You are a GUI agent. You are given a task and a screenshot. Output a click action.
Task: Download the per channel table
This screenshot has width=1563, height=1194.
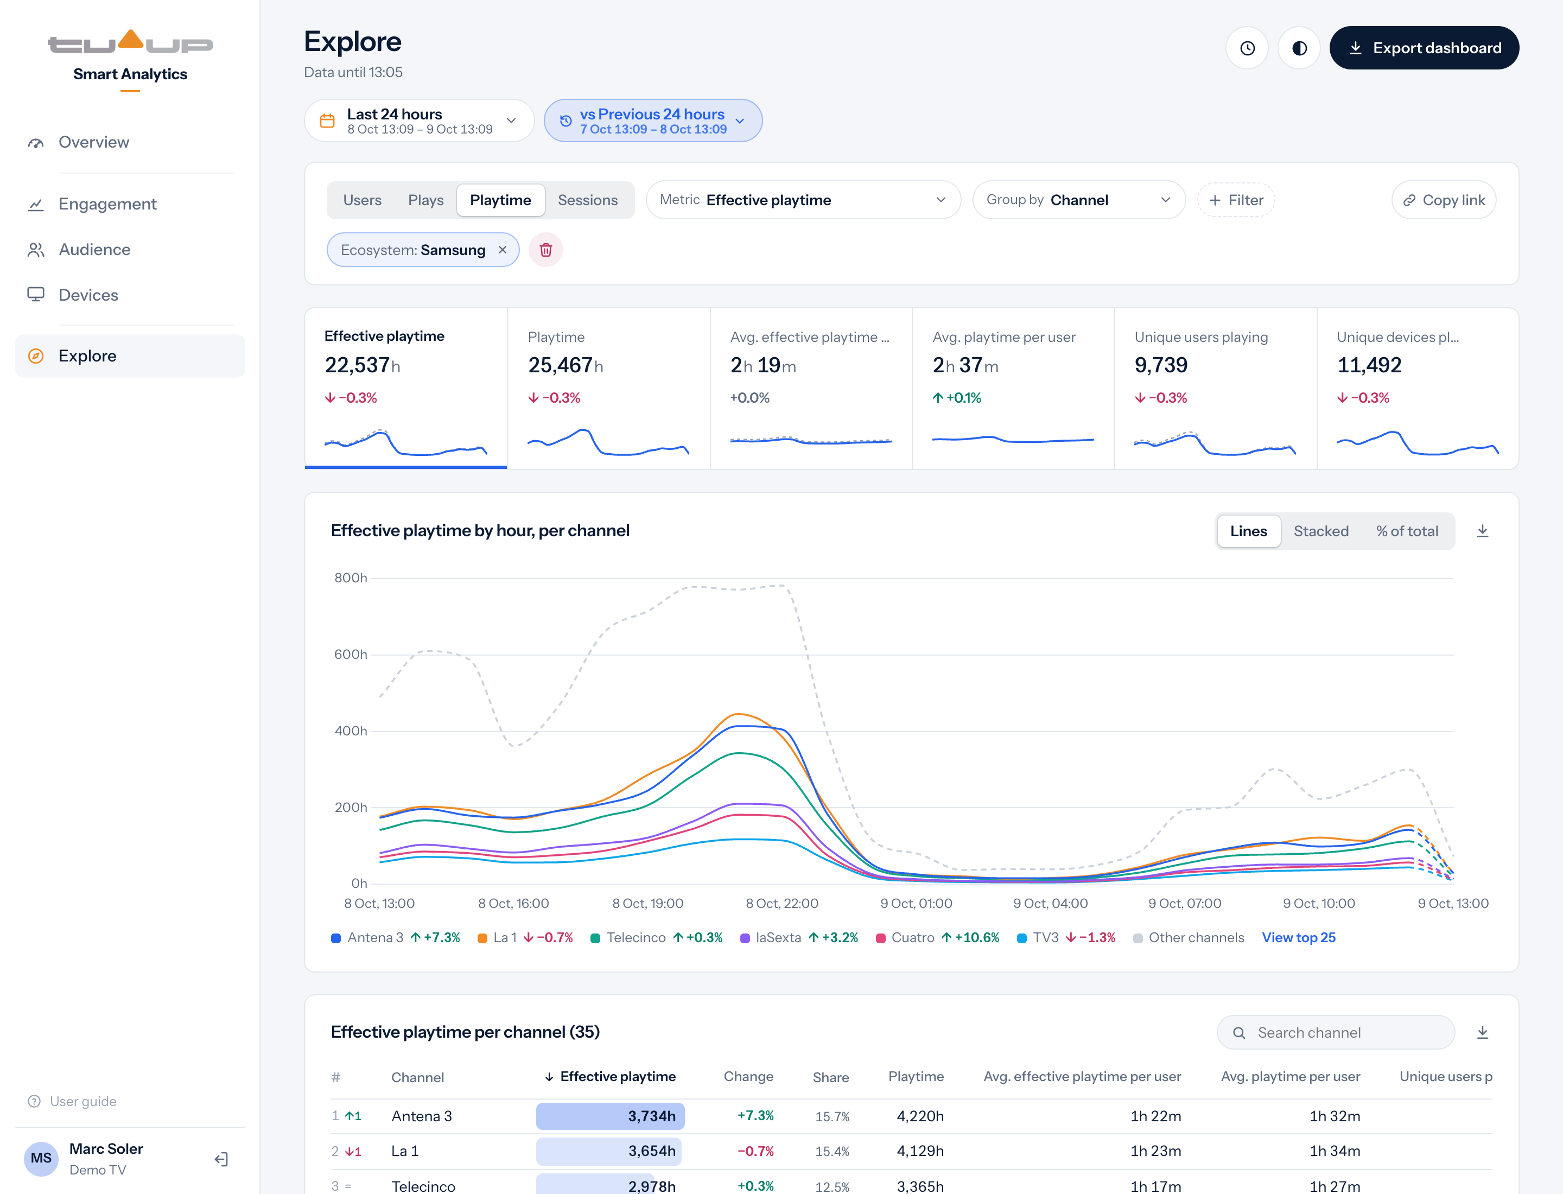(x=1482, y=1033)
